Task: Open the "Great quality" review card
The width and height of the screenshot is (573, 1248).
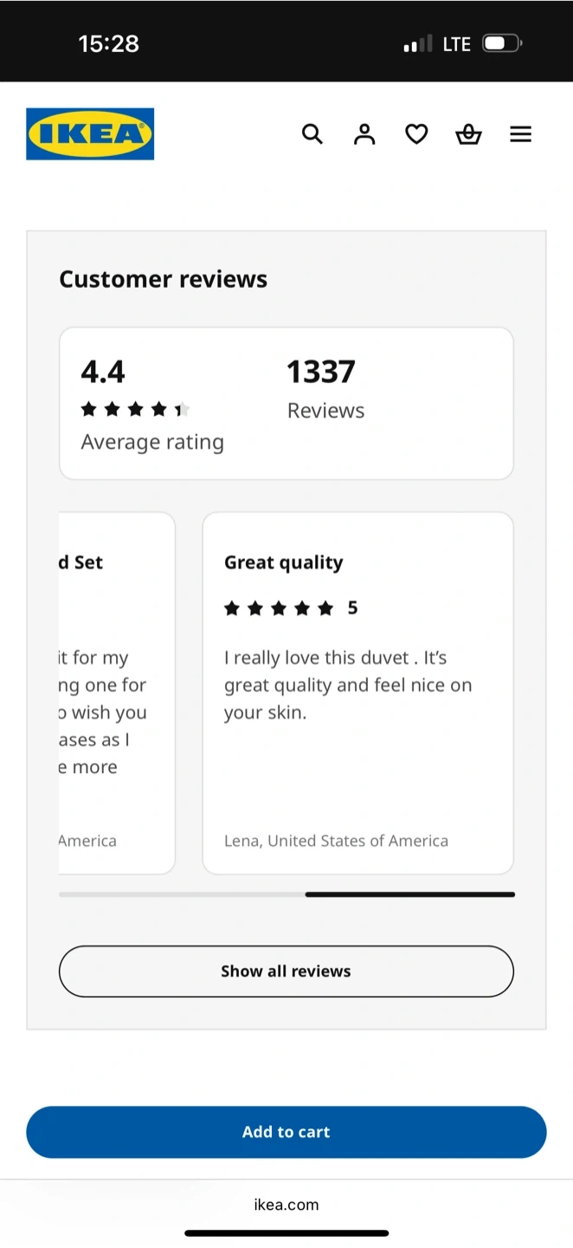Action: tap(357, 692)
